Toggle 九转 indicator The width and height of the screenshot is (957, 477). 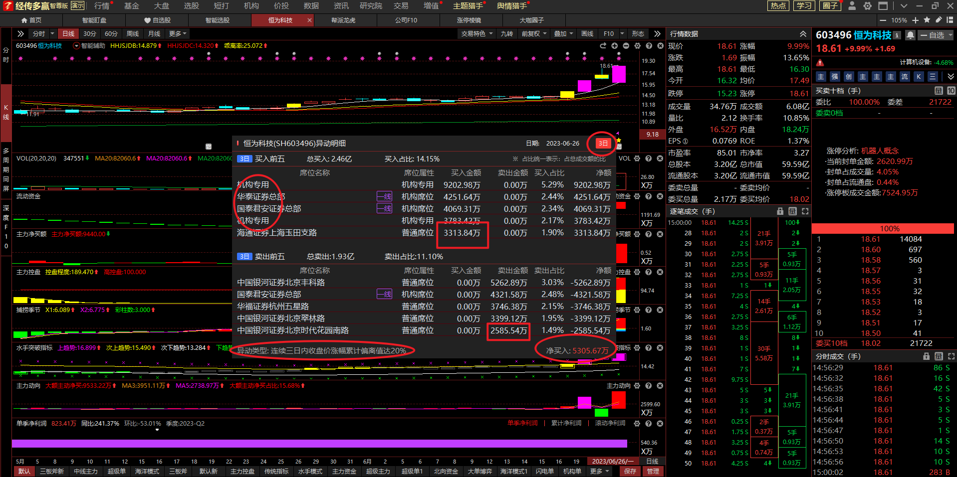tap(507, 34)
